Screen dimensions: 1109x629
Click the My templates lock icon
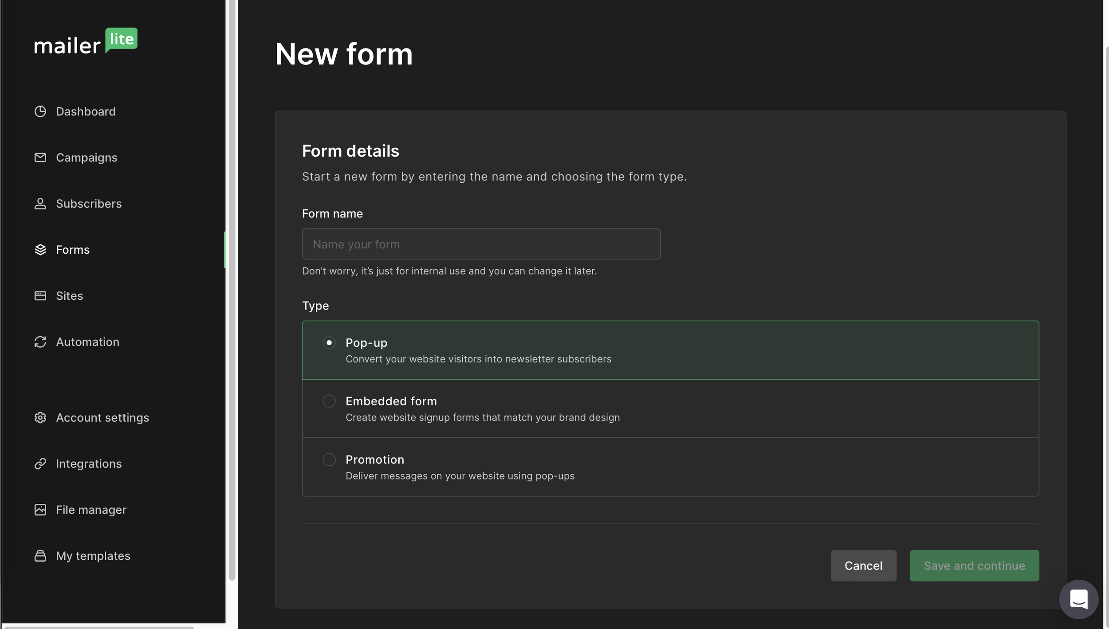[40, 555]
